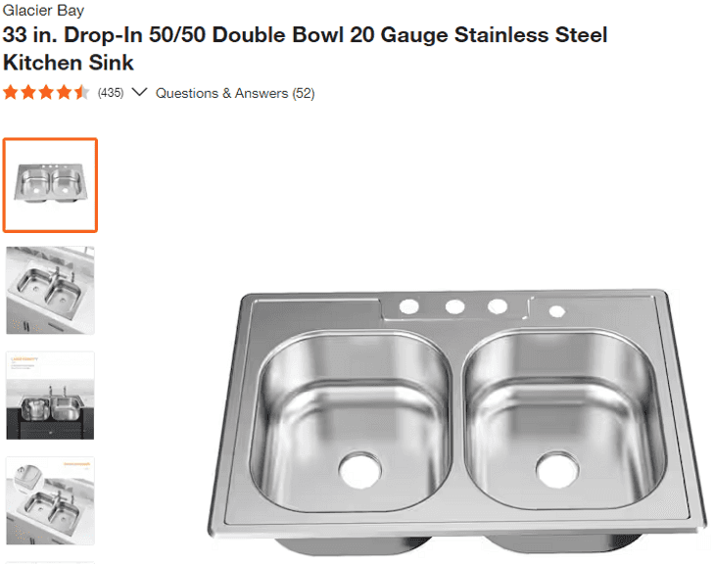This screenshot has width=714, height=564.
Task: Click the first orange rating star
Action: pyautogui.click(x=11, y=93)
